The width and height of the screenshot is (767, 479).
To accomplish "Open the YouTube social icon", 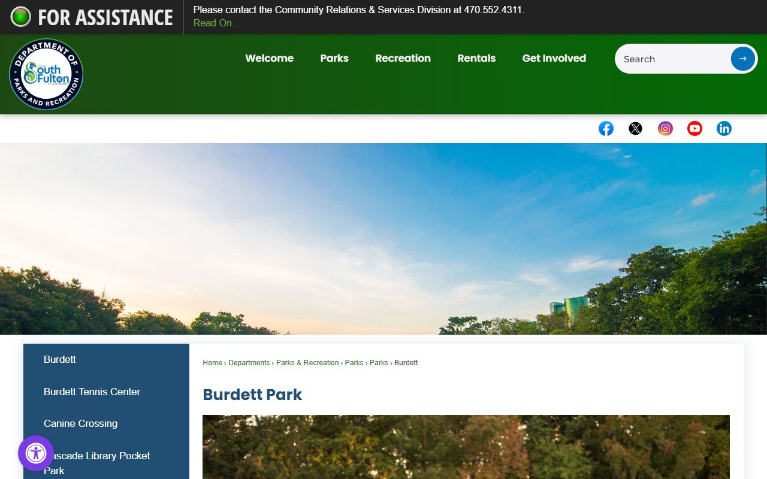I will (x=694, y=128).
